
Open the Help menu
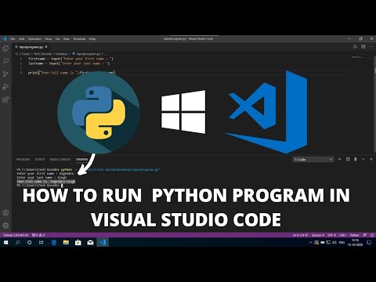tap(92, 39)
